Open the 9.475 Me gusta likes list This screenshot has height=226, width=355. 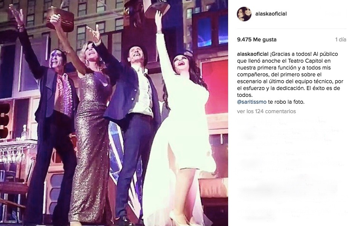[257, 40]
